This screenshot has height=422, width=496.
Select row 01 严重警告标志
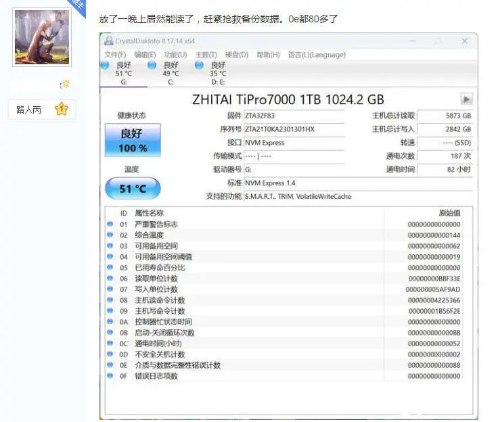coord(284,225)
